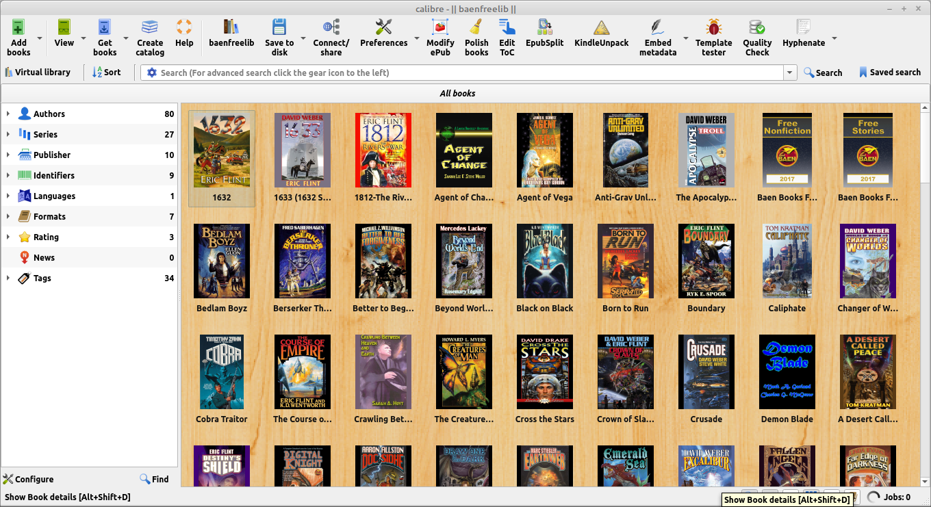931x507 pixels.
Task: Open the Embed metadata dropdown arrow
Action: click(x=686, y=38)
